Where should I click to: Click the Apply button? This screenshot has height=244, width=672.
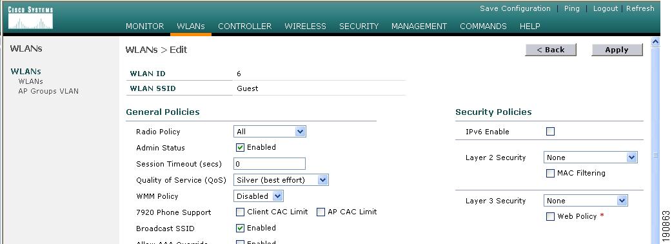coord(617,50)
